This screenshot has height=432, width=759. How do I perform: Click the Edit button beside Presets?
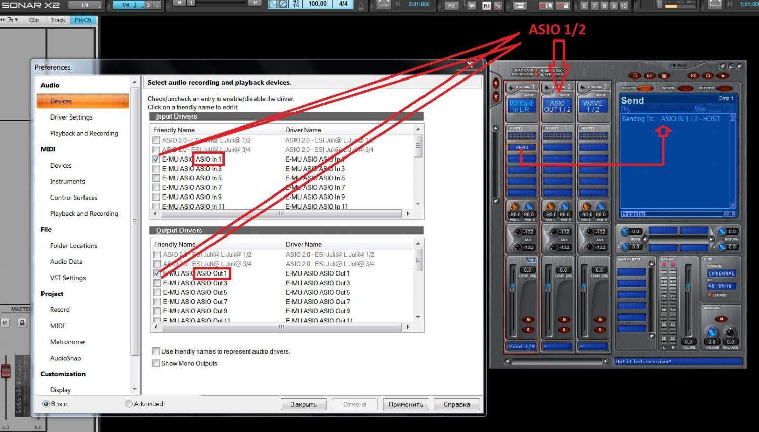(x=729, y=214)
